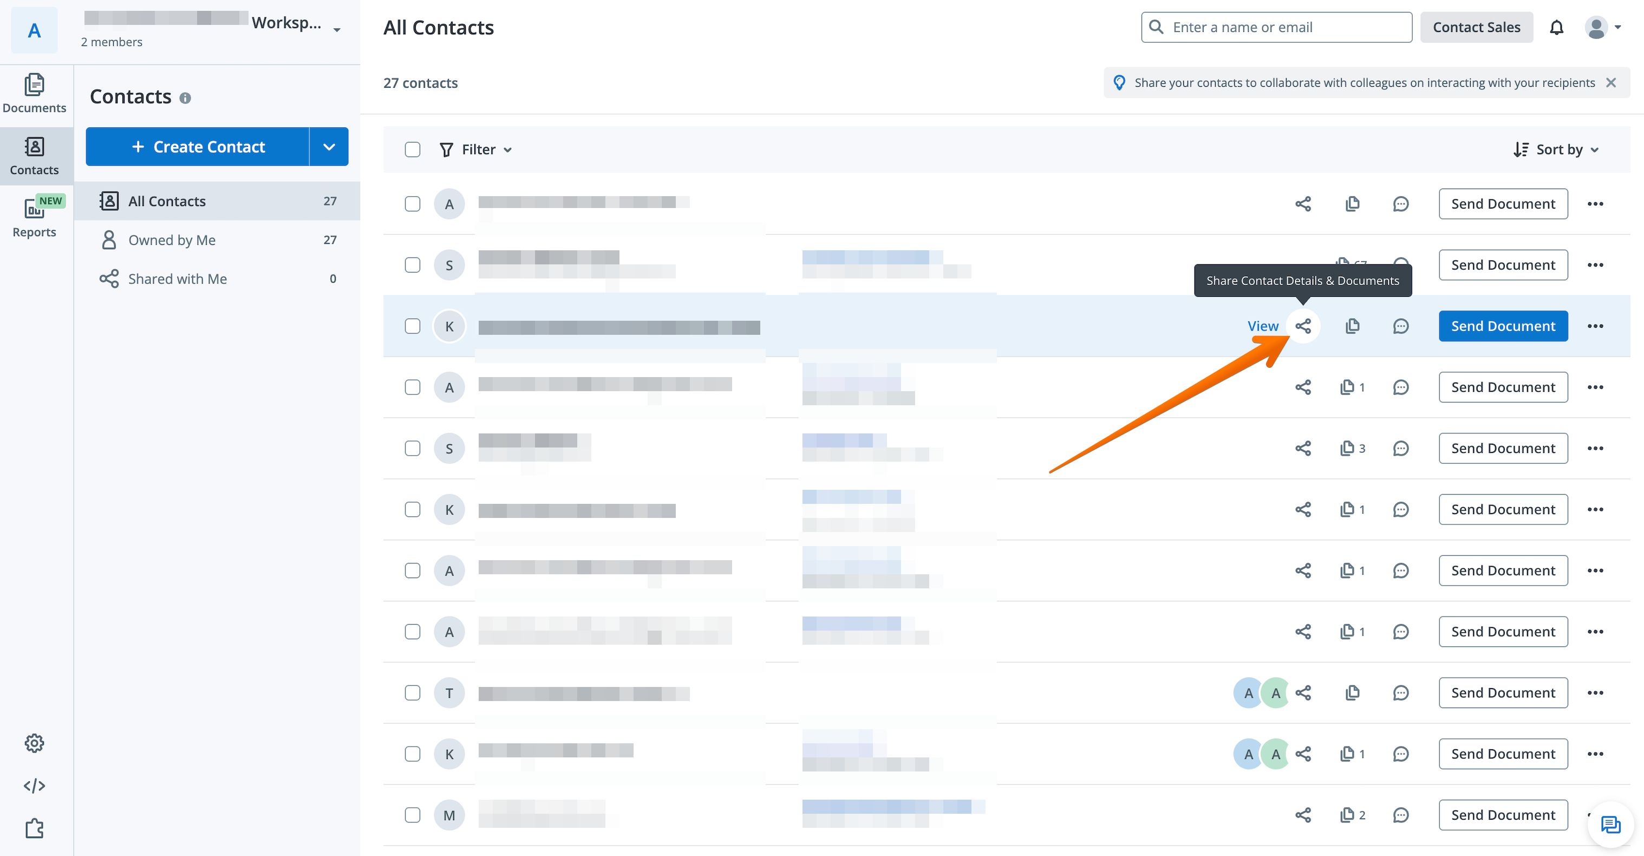This screenshot has width=1644, height=856.
Task: Open API code brackets icon in sidebar
Action: click(35, 786)
